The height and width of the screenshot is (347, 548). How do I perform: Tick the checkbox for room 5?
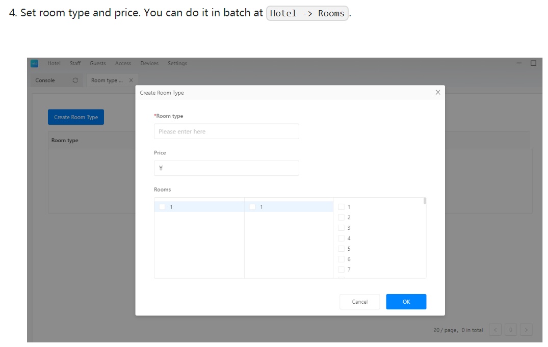point(341,249)
